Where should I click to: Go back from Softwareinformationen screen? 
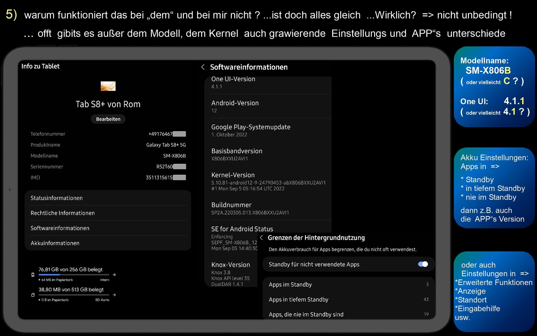[203, 67]
